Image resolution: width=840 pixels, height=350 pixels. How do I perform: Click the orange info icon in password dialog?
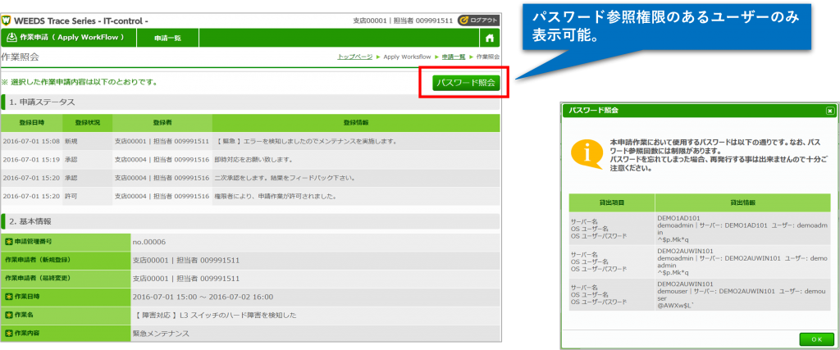coord(584,152)
